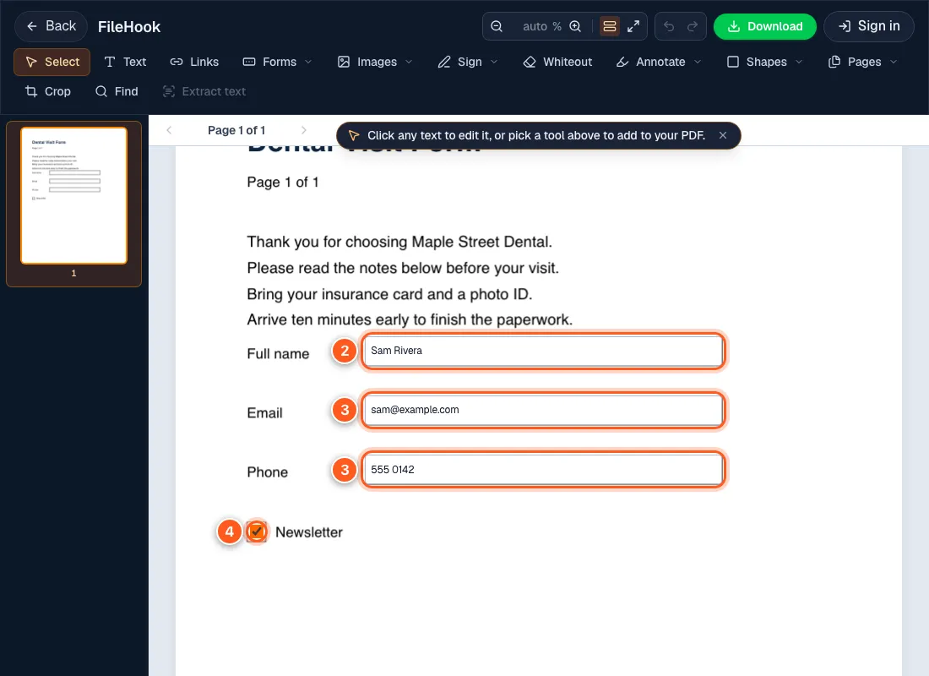Go back using the Back button

click(51, 26)
